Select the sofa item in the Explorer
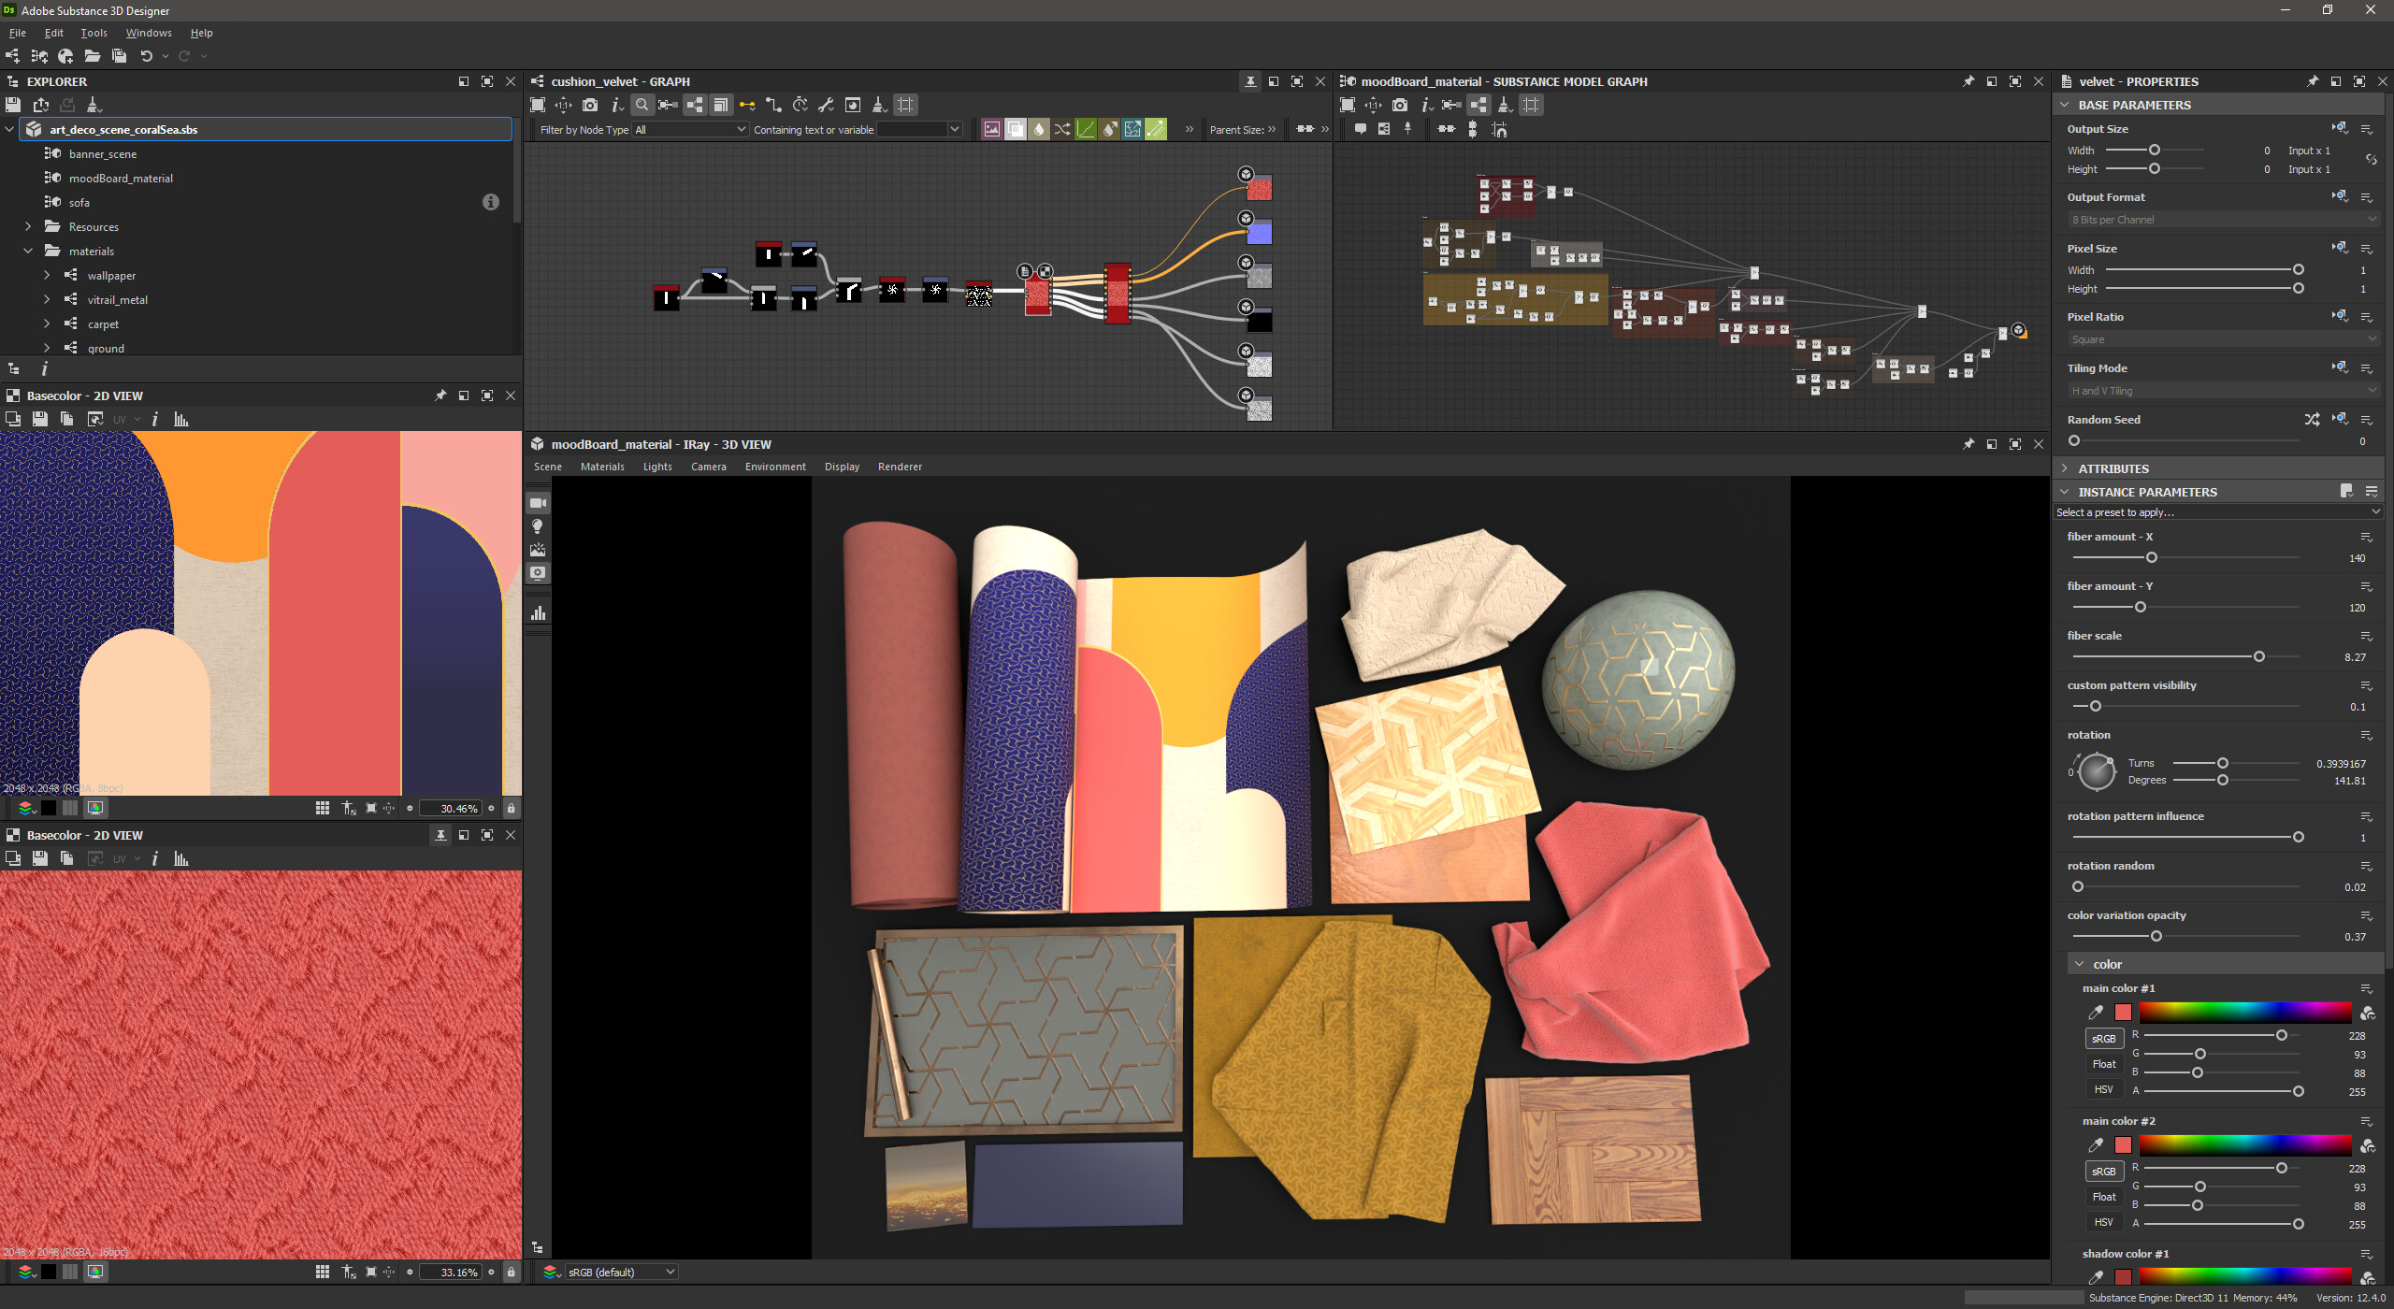Viewport: 2394px width, 1309px height. [x=79, y=202]
